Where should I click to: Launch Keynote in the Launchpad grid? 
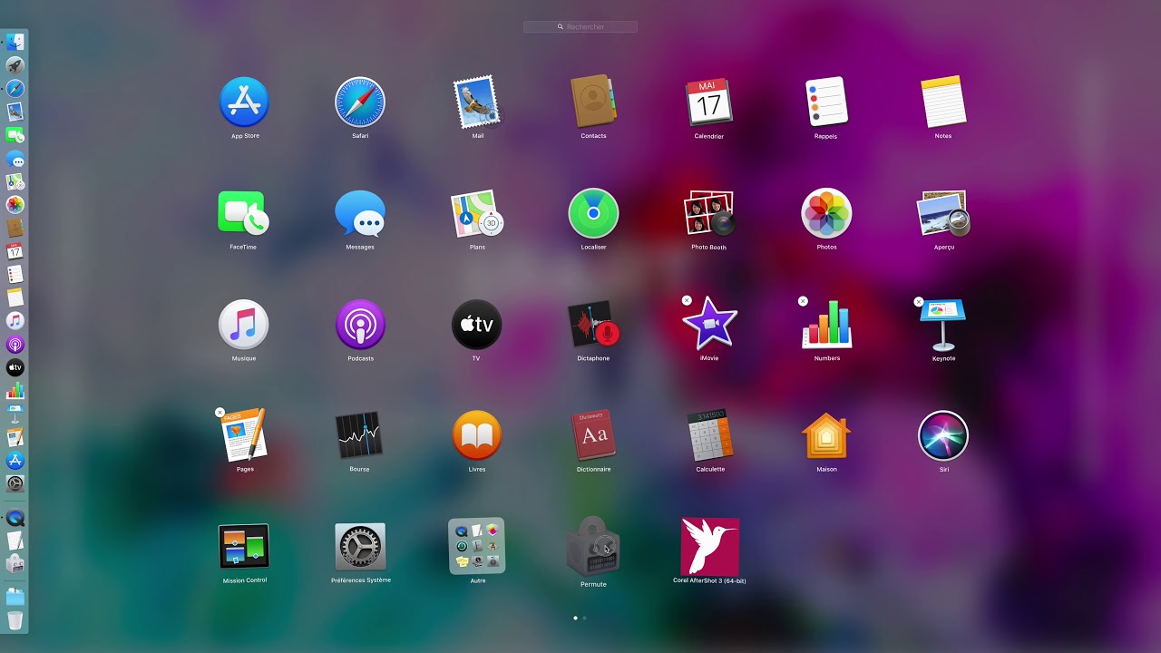(943, 325)
